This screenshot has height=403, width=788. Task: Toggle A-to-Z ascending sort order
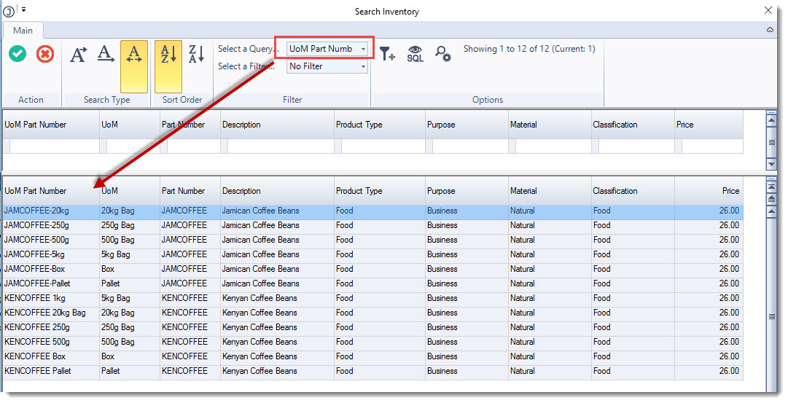pyautogui.click(x=168, y=66)
